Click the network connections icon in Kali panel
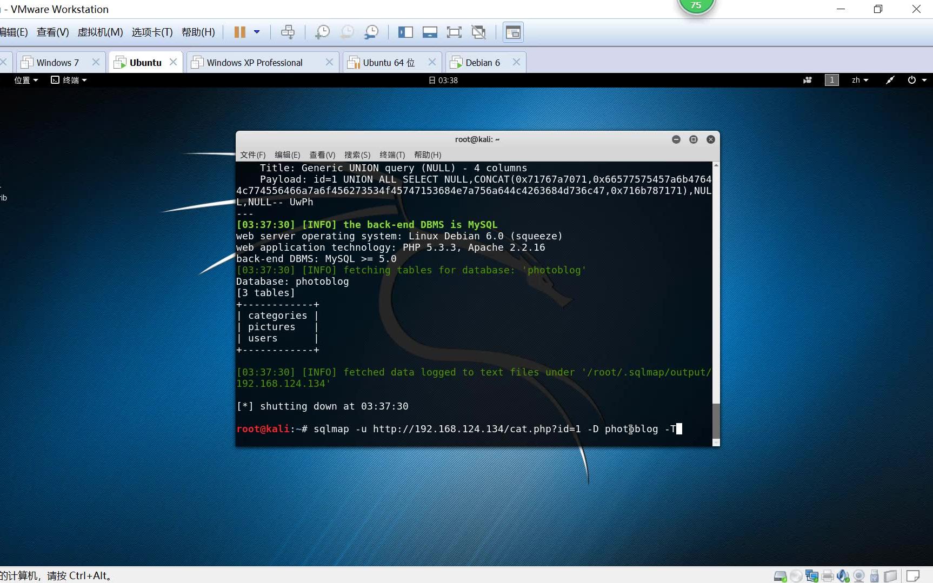Image resolution: width=933 pixels, height=583 pixels. point(890,80)
